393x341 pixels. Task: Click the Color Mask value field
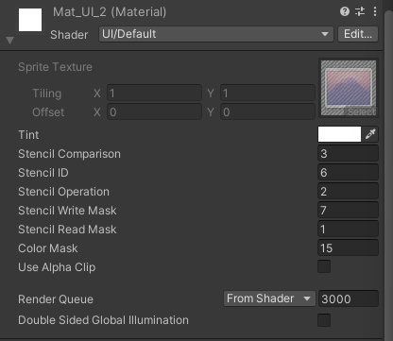pos(348,248)
